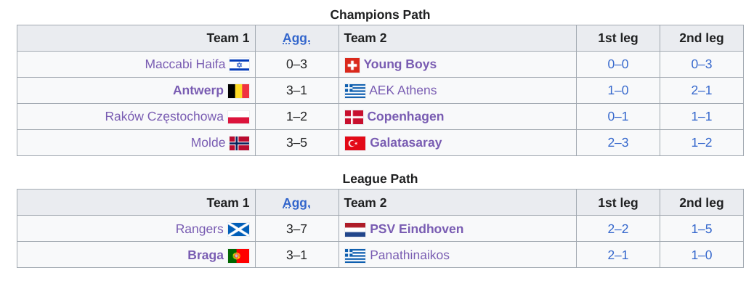
Task: Open the Molde–Galatasaray 2–3 first leg score
Action: 618,143
